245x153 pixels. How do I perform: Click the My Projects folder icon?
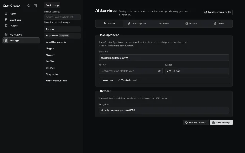tap(6, 34)
